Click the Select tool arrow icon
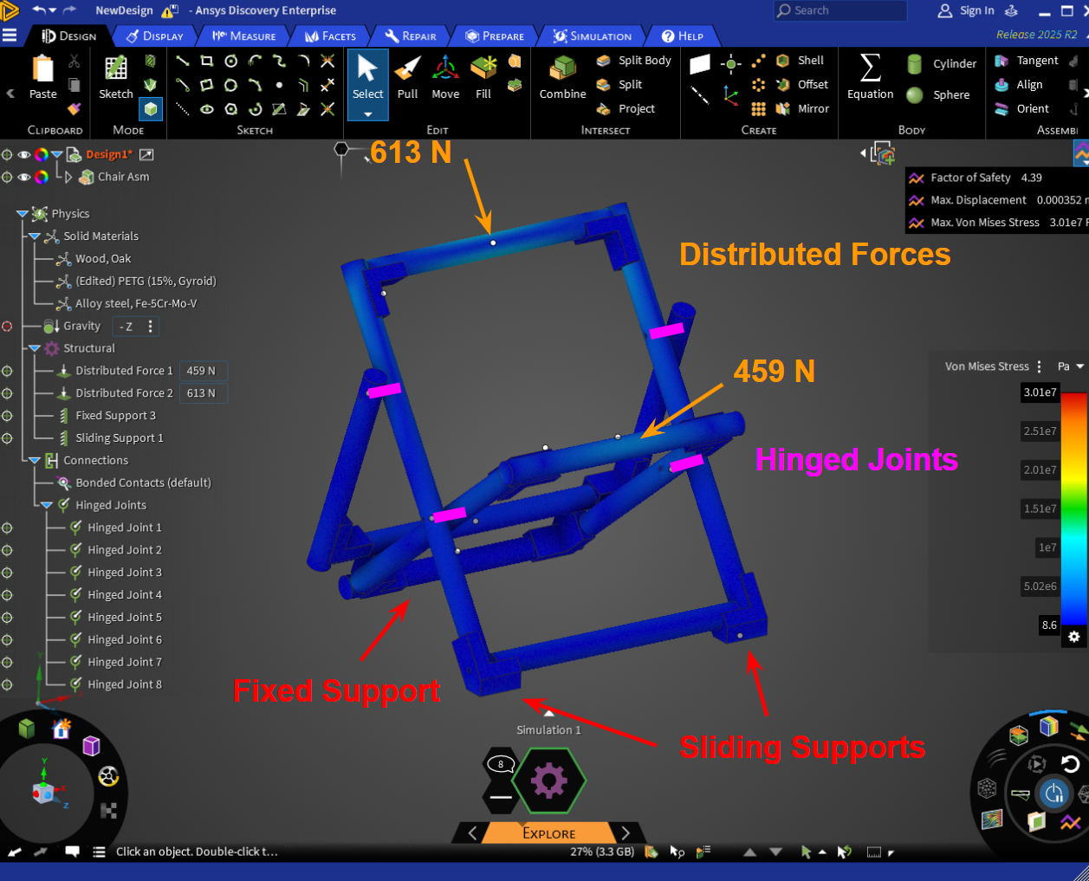1089x881 pixels. [367, 68]
